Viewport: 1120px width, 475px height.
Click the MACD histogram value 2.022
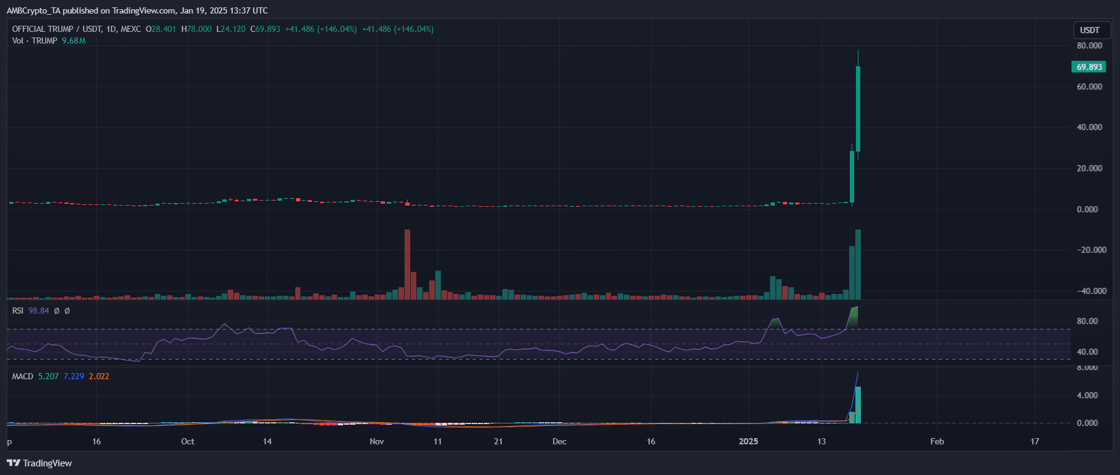99,376
